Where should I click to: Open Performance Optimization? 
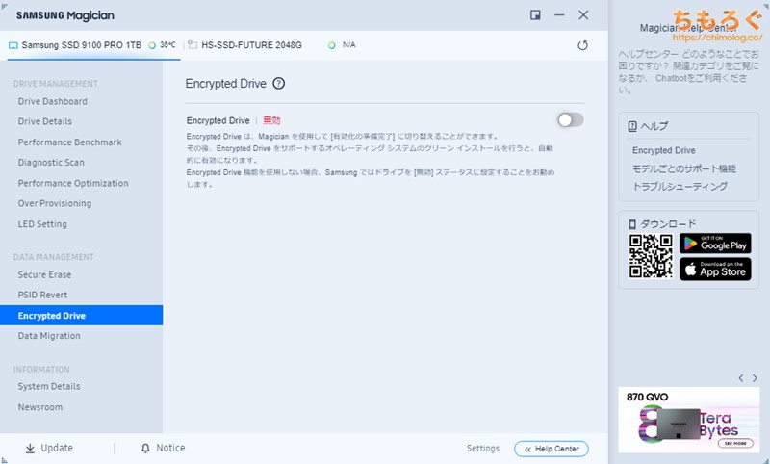tap(73, 183)
